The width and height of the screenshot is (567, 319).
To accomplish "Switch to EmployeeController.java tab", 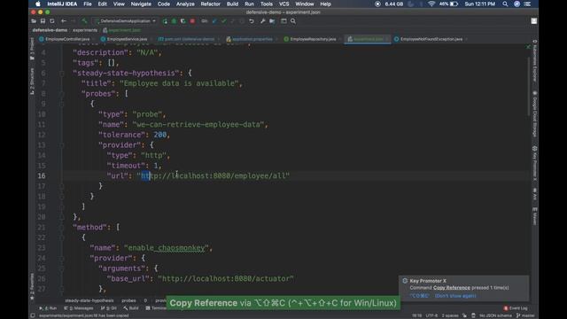I will [67, 39].
